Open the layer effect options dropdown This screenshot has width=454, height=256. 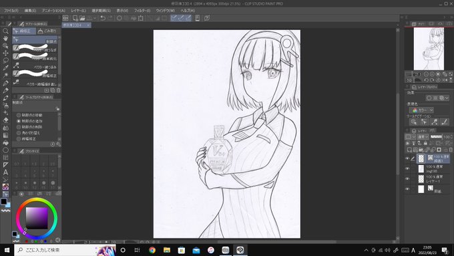pyautogui.click(x=447, y=98)
